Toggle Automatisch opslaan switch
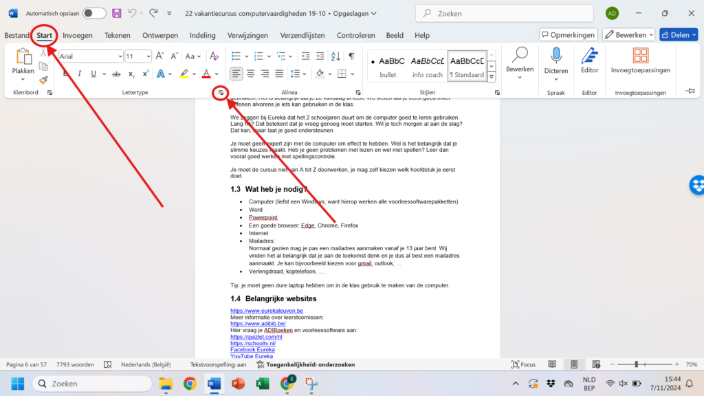 point(94,13)
